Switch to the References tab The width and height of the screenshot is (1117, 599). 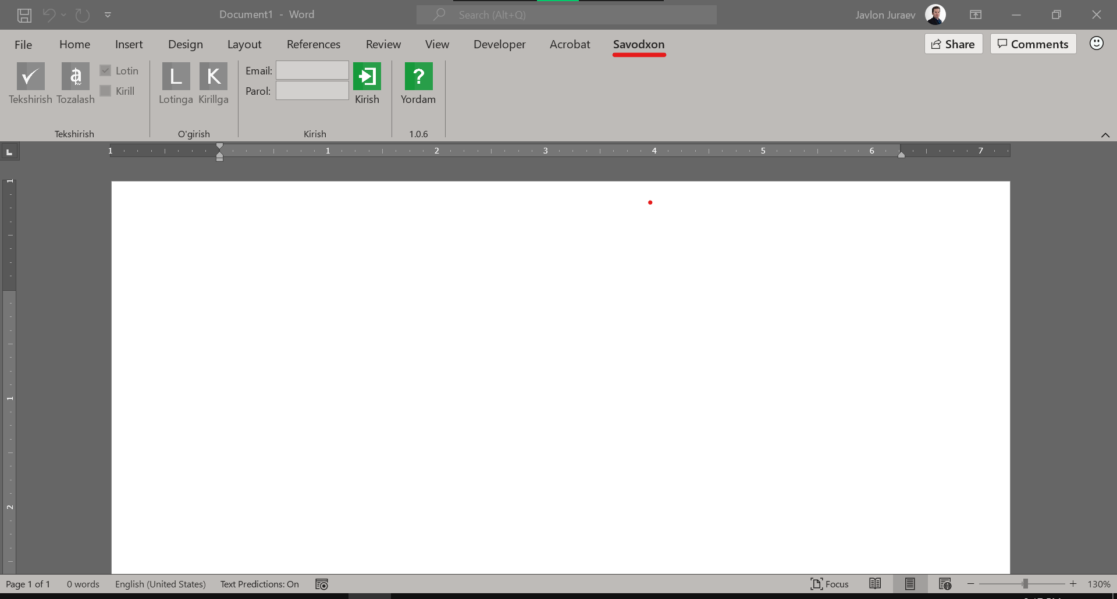pyautogui.click(x=313, y=44)
